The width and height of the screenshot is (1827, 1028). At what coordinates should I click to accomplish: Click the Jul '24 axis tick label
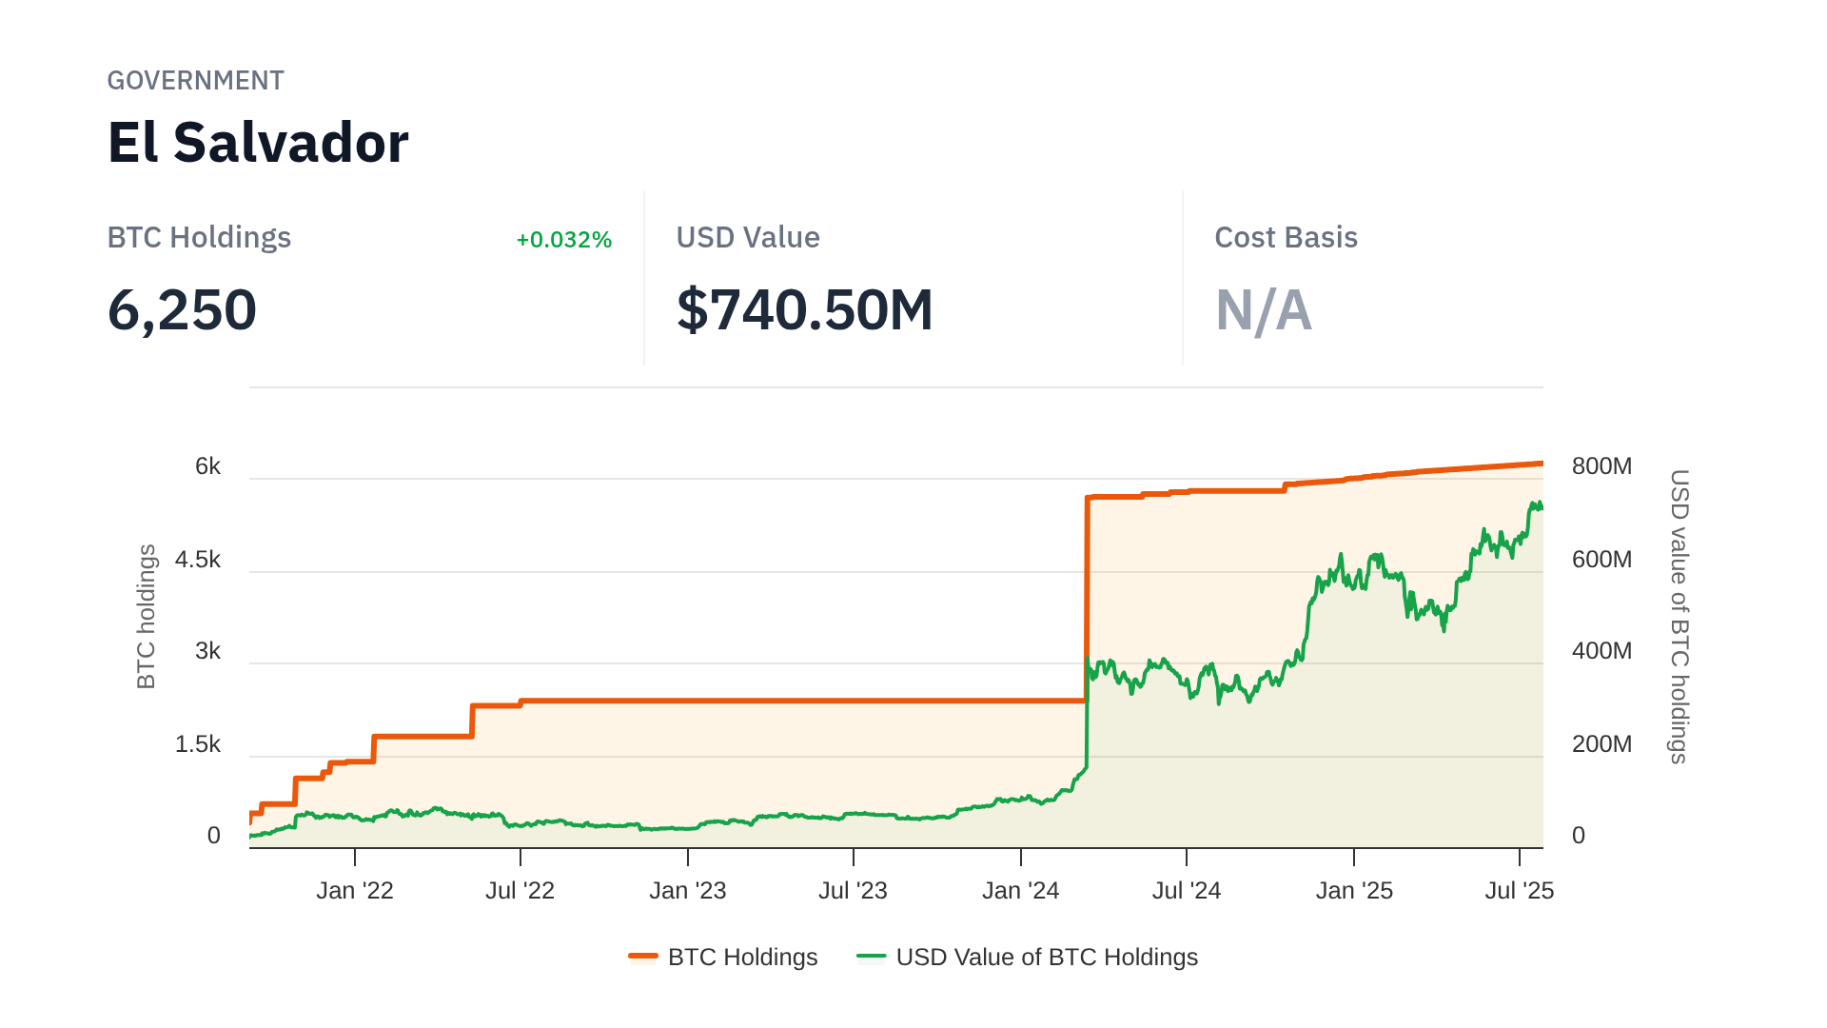(1186, 891)
